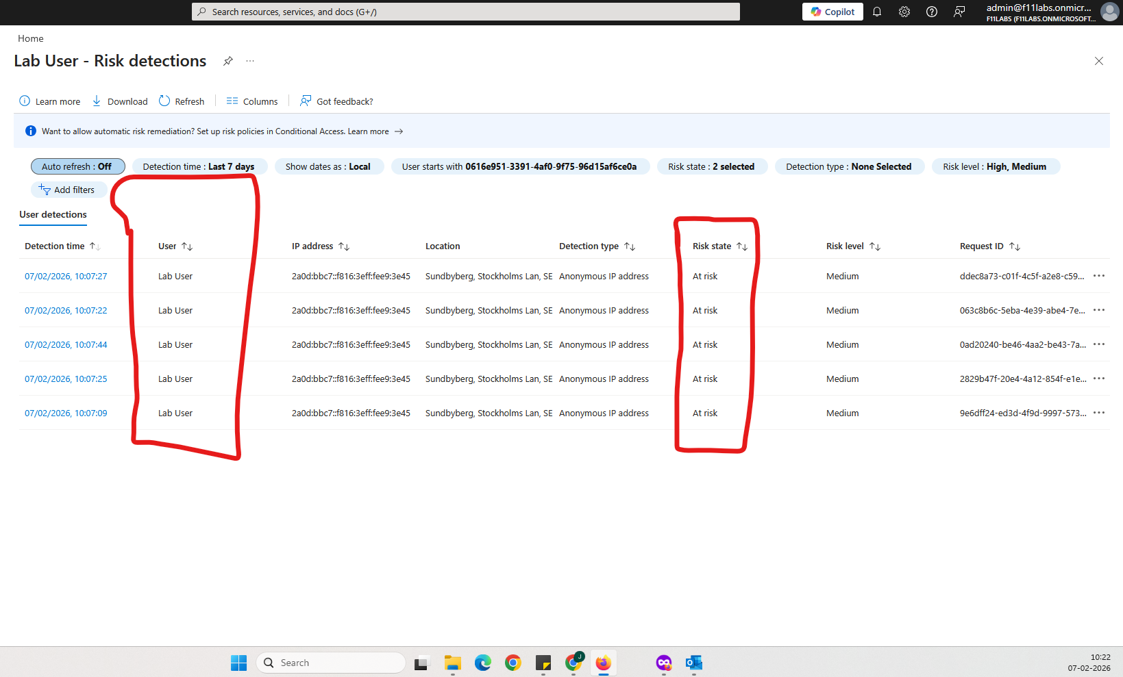Open the help question mark icon
1123x677 pixels.
[x=931, y=12]
